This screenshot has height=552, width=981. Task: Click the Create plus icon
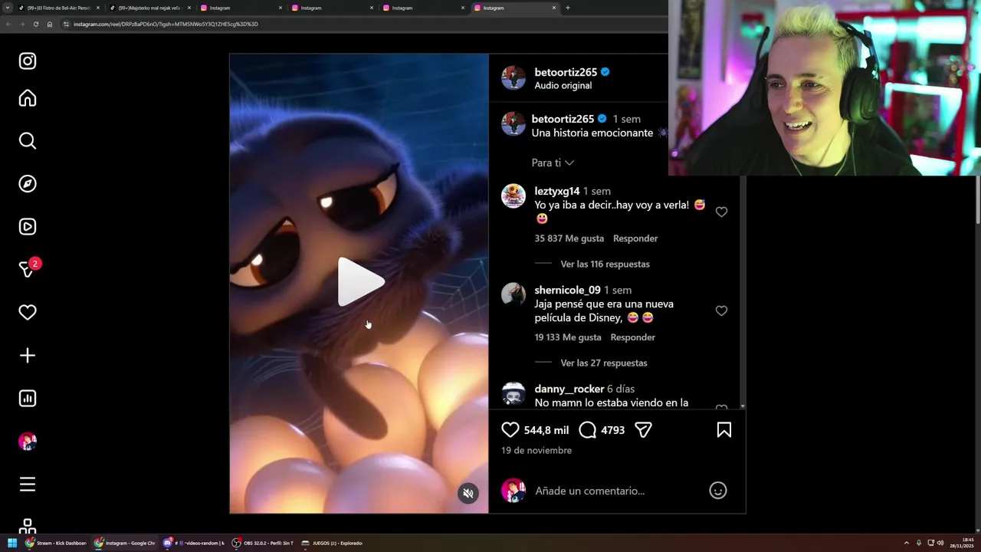tap(28, 356)
